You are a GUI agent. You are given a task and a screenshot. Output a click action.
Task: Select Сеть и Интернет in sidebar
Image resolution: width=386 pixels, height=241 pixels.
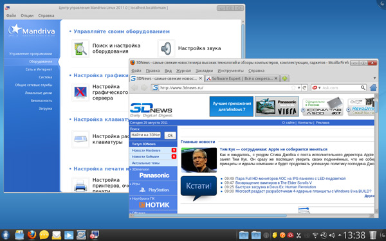coord(39,69)
